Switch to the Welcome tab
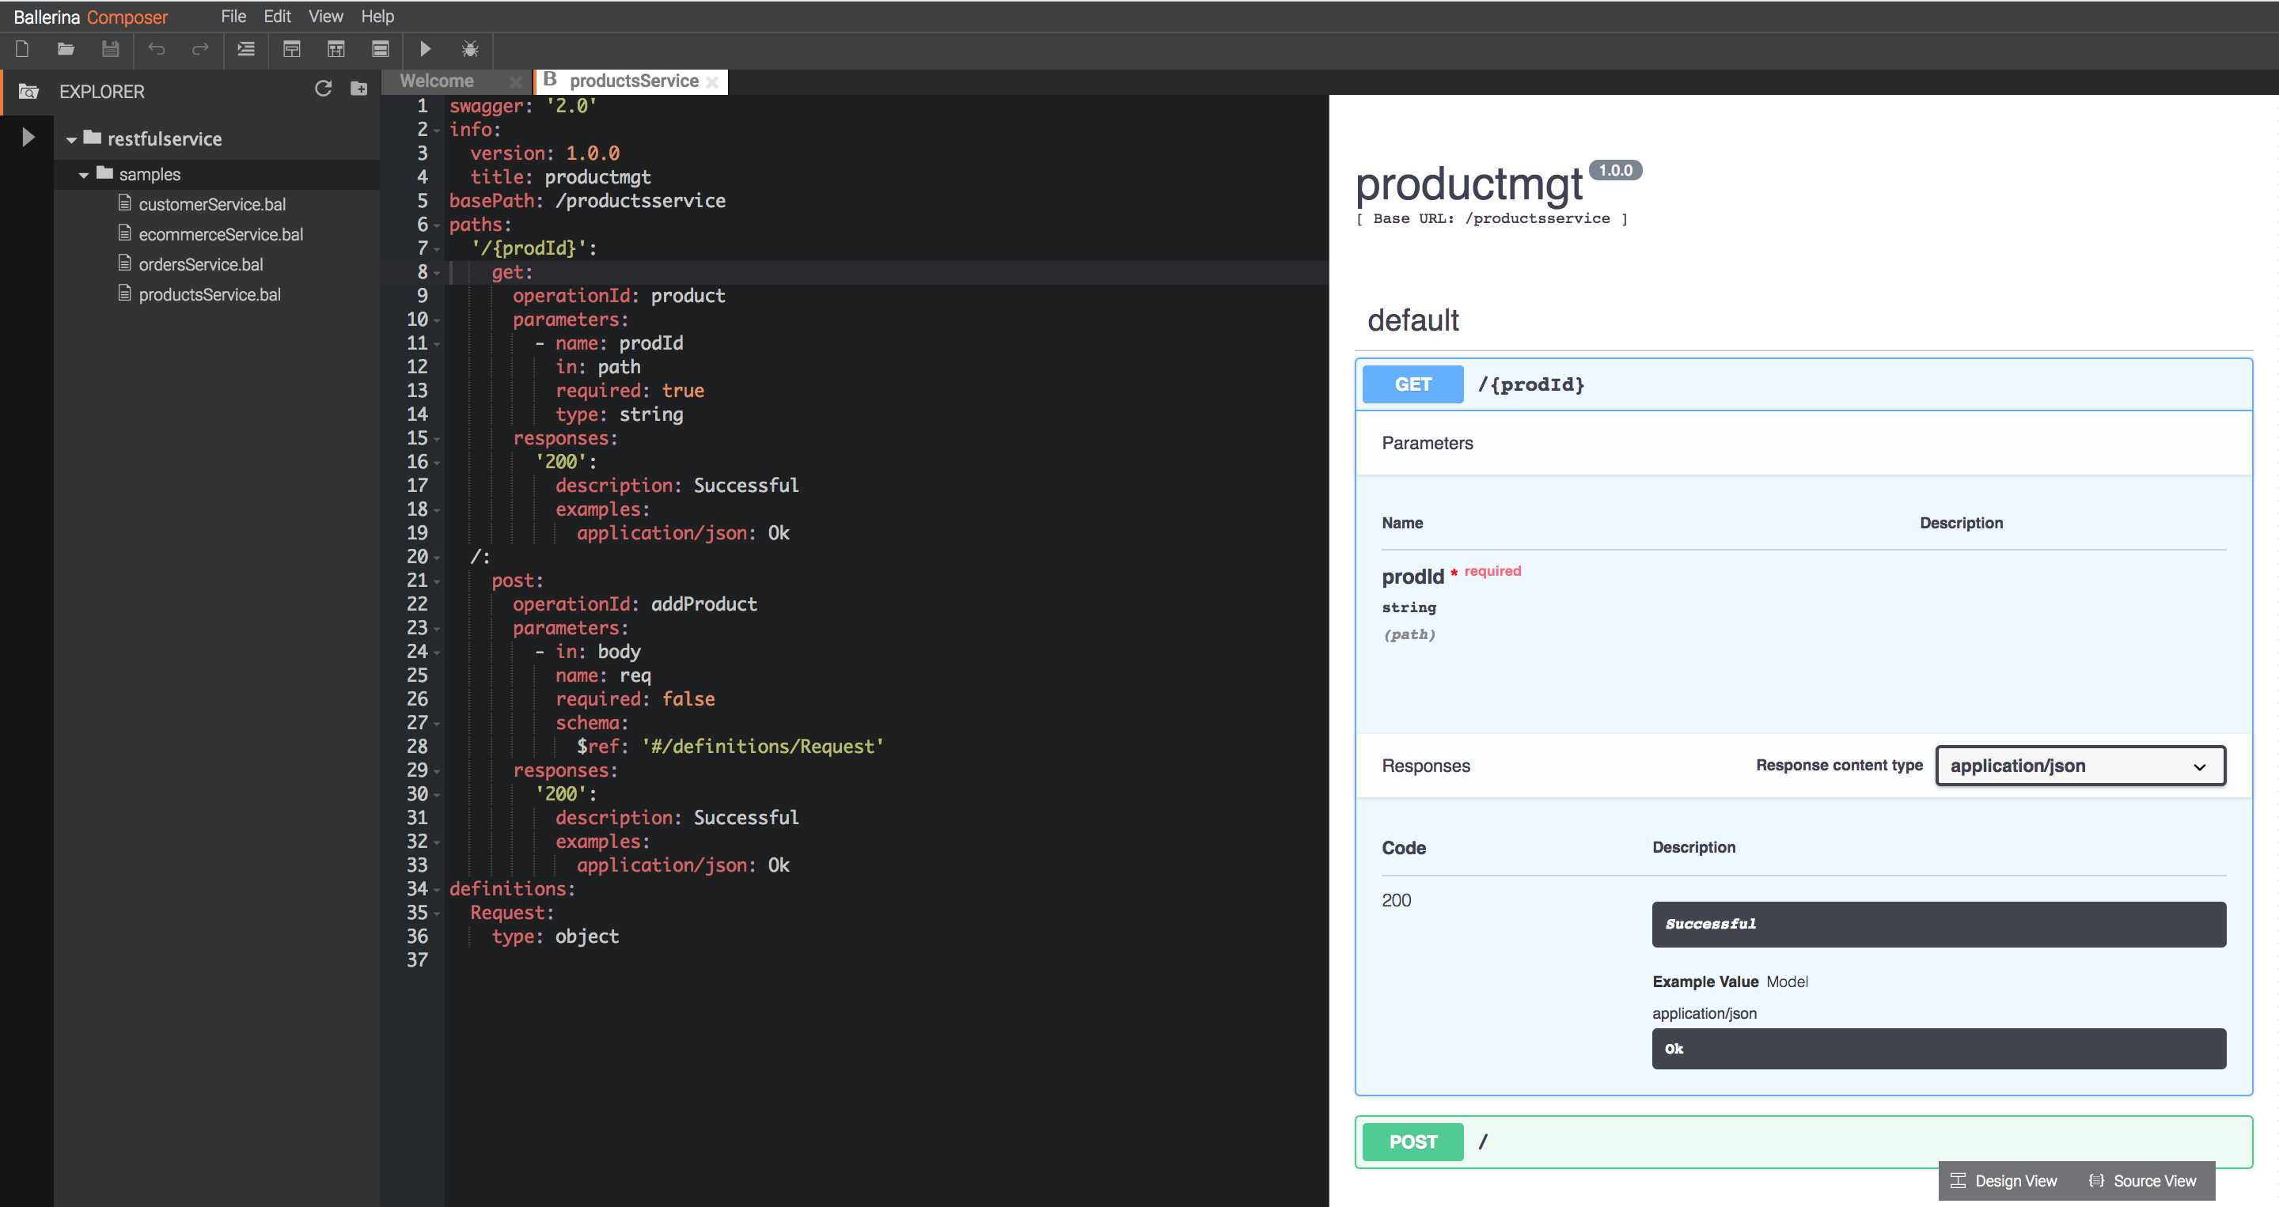Screen dimensions: 2279x1207 click(x=437, y=81)
